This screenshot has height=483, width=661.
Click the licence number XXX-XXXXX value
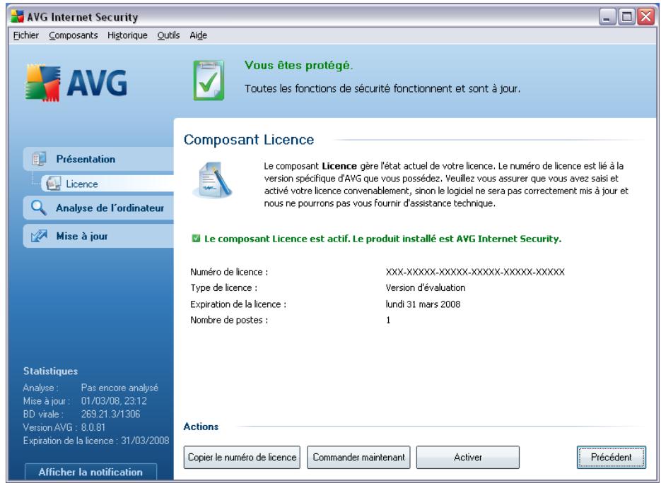point(475,272)
